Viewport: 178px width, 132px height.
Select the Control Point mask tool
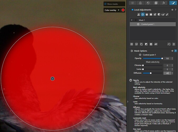pyautogui.click(x=142, y=14)
